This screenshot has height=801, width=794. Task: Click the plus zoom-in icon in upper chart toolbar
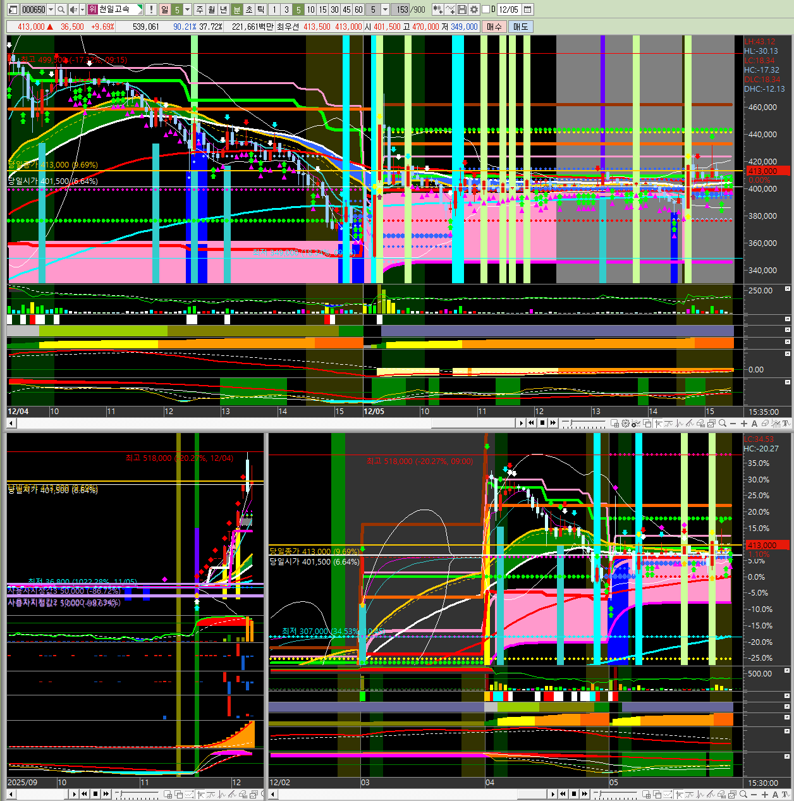(x=744, y=424)
